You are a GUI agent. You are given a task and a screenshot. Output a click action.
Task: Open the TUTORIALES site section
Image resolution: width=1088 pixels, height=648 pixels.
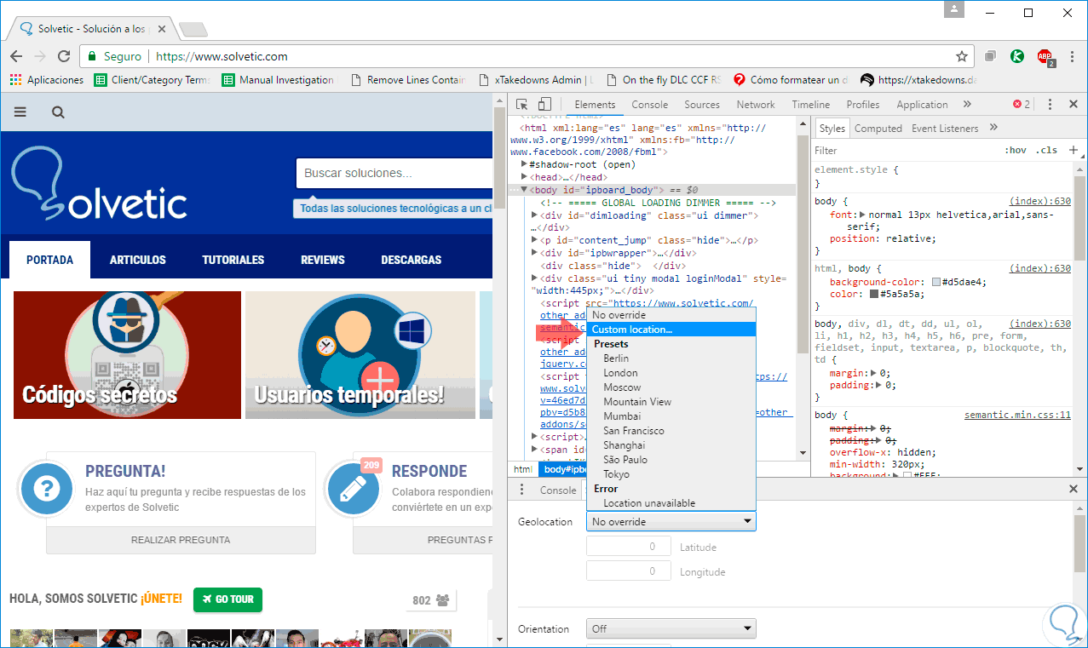pyautogui.click(x=233, y=260)
